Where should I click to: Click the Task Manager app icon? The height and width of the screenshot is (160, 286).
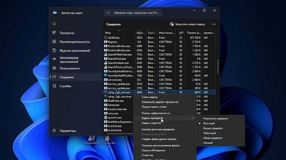tap(55, 12)
